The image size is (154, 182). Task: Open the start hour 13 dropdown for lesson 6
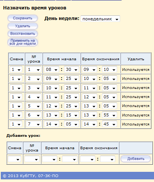pos(52,115)
